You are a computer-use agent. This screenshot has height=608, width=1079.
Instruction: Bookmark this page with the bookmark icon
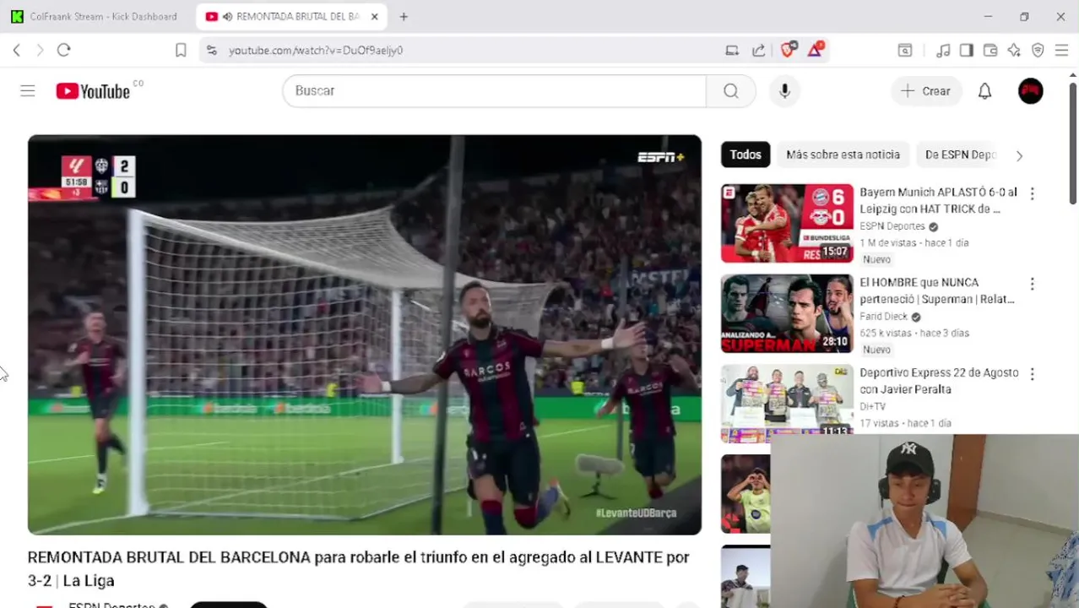tap(181, 50)
